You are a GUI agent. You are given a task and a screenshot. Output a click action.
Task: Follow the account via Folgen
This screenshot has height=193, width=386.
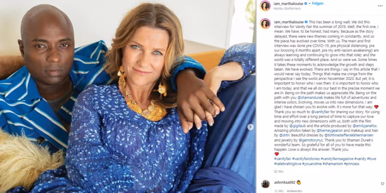point(317,4)
